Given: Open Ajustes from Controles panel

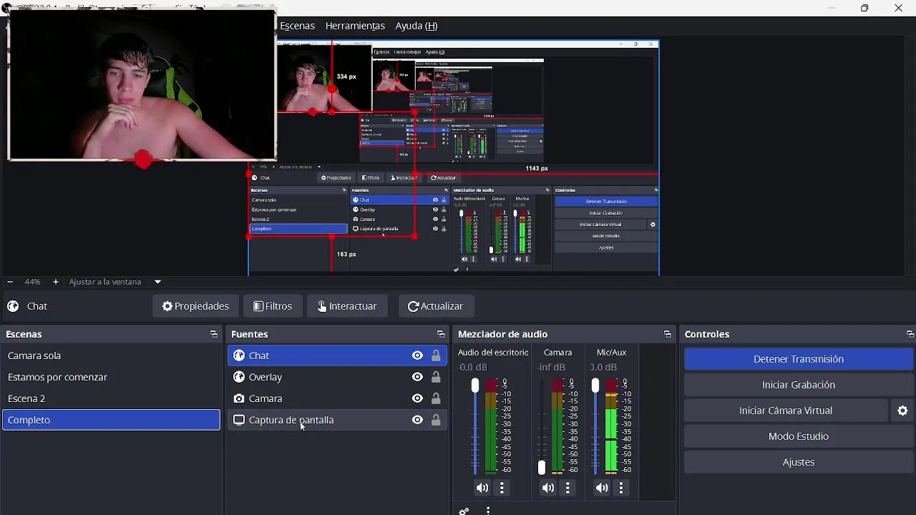Looking at the screenshot, I should pos(799,462).
